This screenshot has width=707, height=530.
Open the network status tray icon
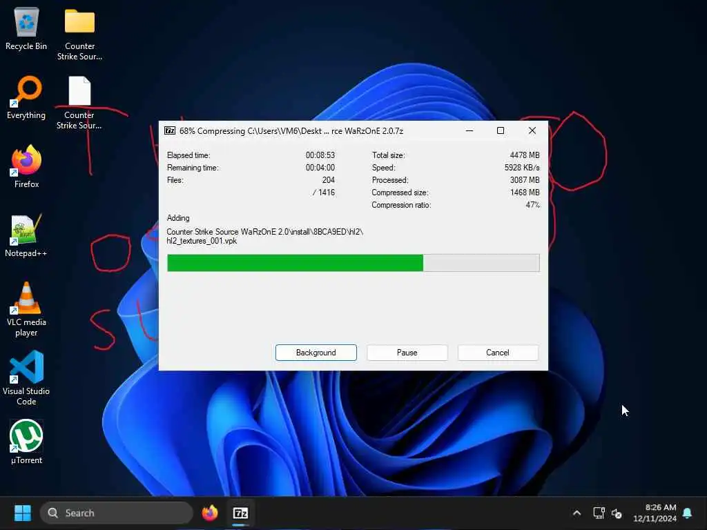tap(599, 513)
